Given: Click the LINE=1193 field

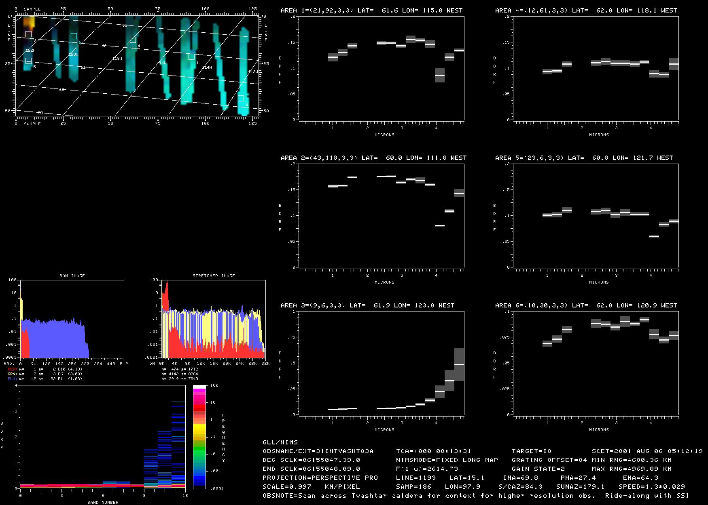Looking at the screenshot, I should coord(416,478).
